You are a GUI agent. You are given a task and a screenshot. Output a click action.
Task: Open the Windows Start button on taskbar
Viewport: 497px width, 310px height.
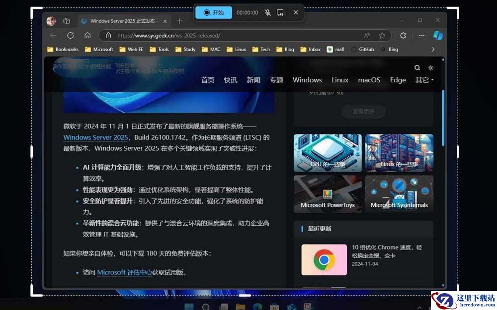(x=189, y=307)
